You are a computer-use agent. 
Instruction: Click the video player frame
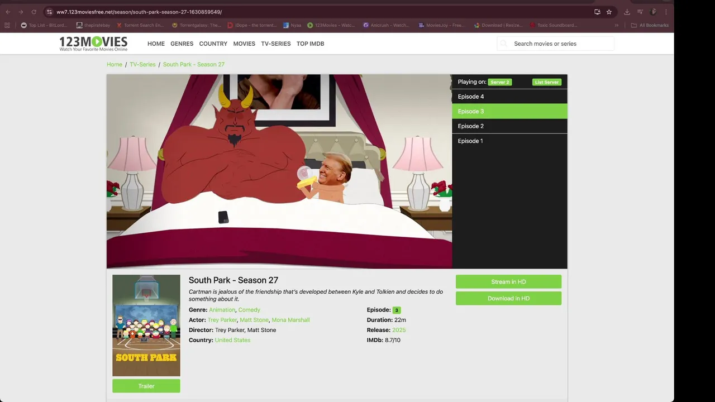(x=279, y=171)
